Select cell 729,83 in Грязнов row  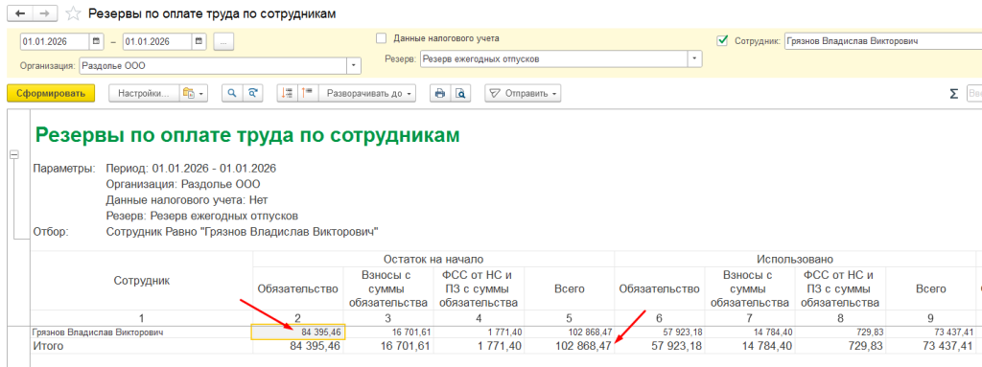click(840, 333)
